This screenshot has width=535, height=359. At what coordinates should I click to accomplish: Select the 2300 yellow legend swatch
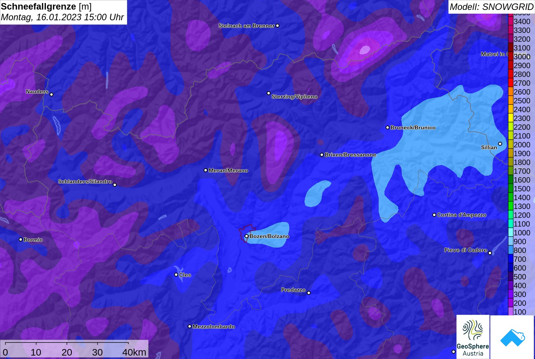click(511, 118)
